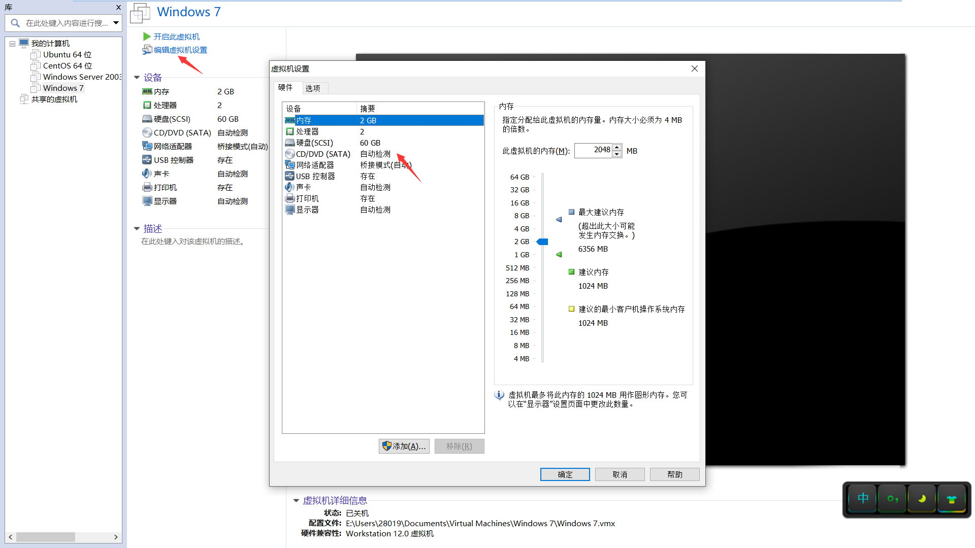Click the memory slider handle at 2 GB
Screen dimensions: 975x548
(542, 242)
